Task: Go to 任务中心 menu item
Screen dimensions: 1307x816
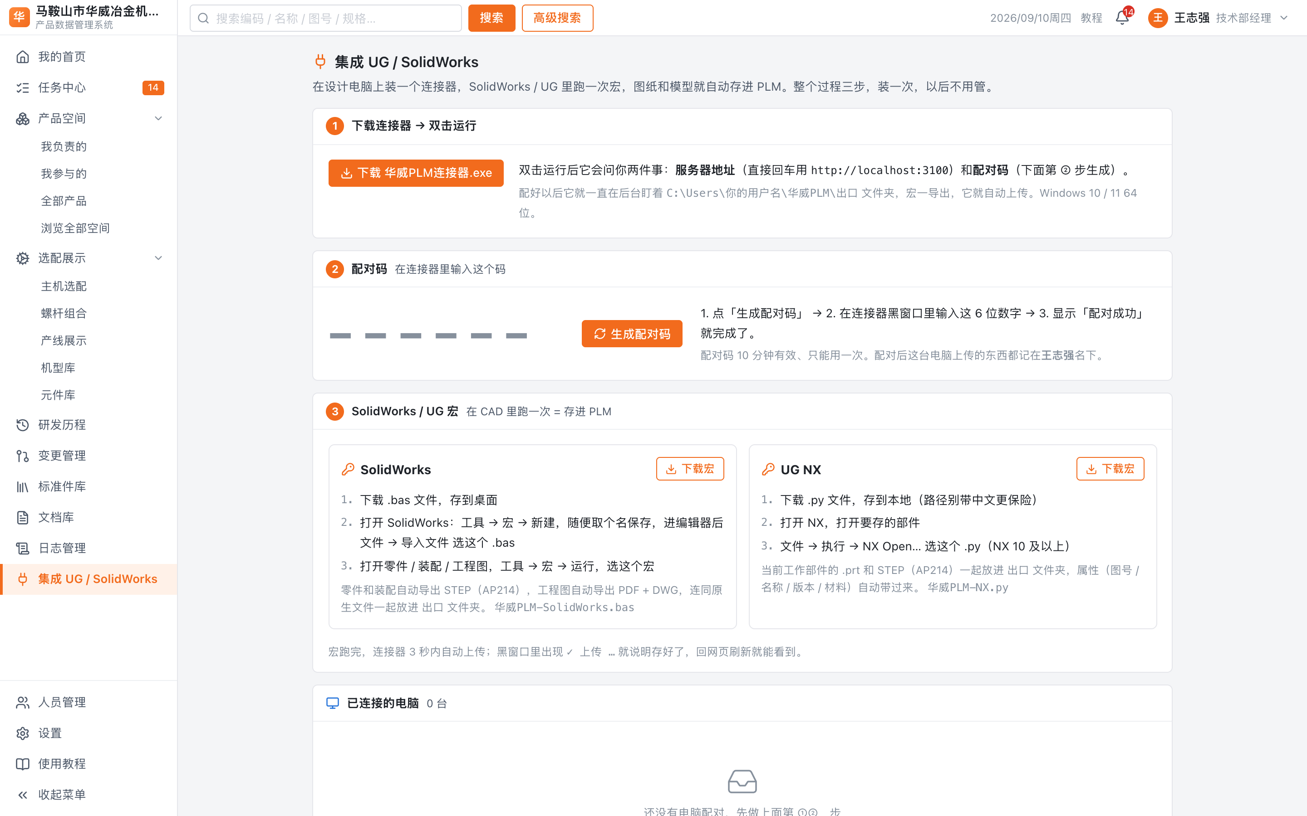Action: pos(88,87)
